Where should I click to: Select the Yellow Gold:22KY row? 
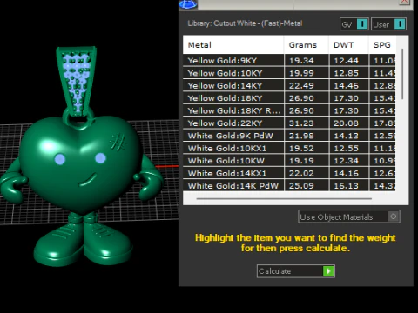pyautogui.click(x=289, y=123)
